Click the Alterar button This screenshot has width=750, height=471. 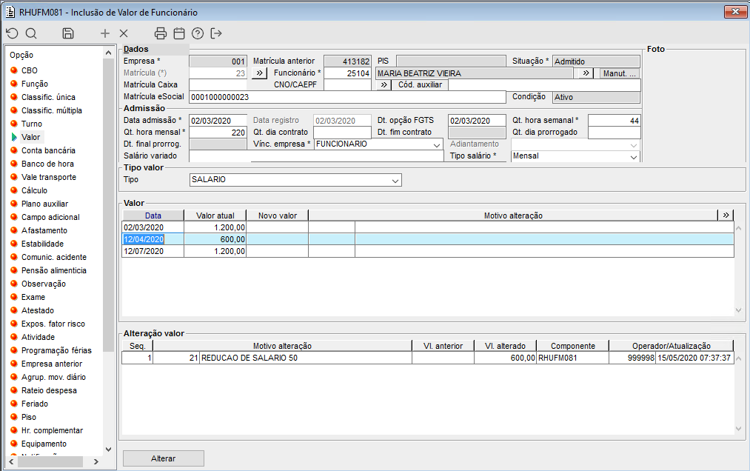tap(163, 458)
